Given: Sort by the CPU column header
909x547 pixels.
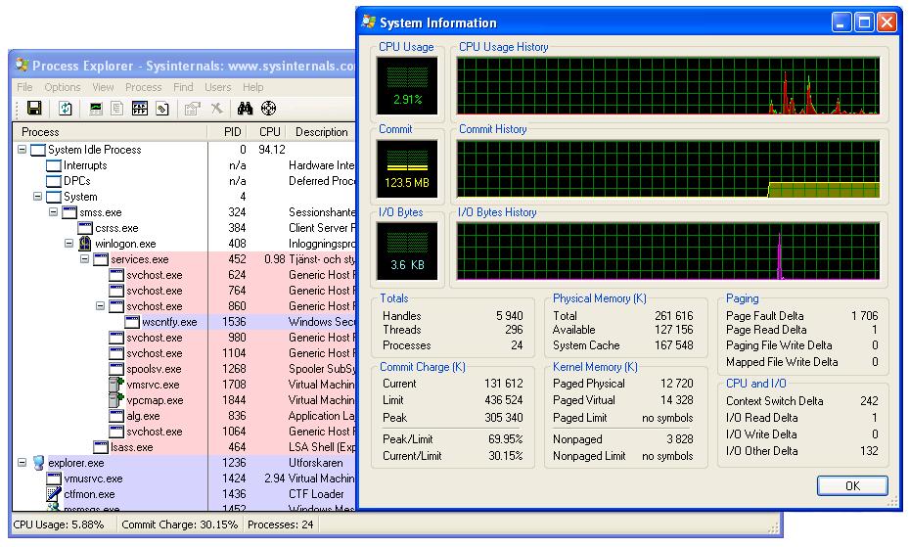Looking at the screenshot, I should coord(269,131).
